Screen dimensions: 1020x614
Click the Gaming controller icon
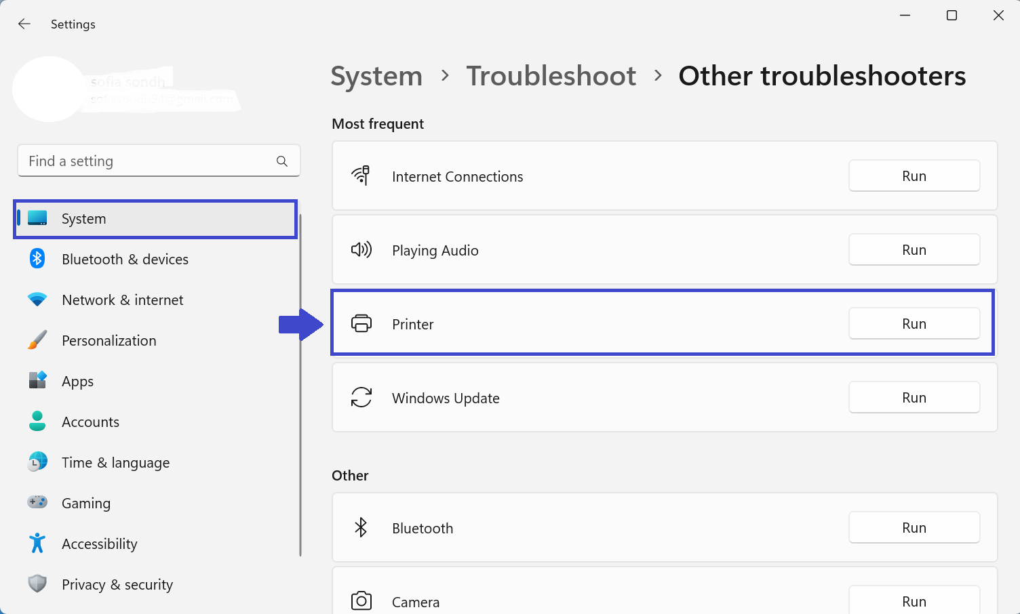37,503
